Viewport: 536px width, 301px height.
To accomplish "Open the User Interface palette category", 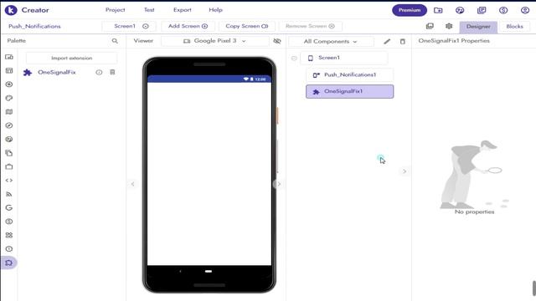I will 9,57.
